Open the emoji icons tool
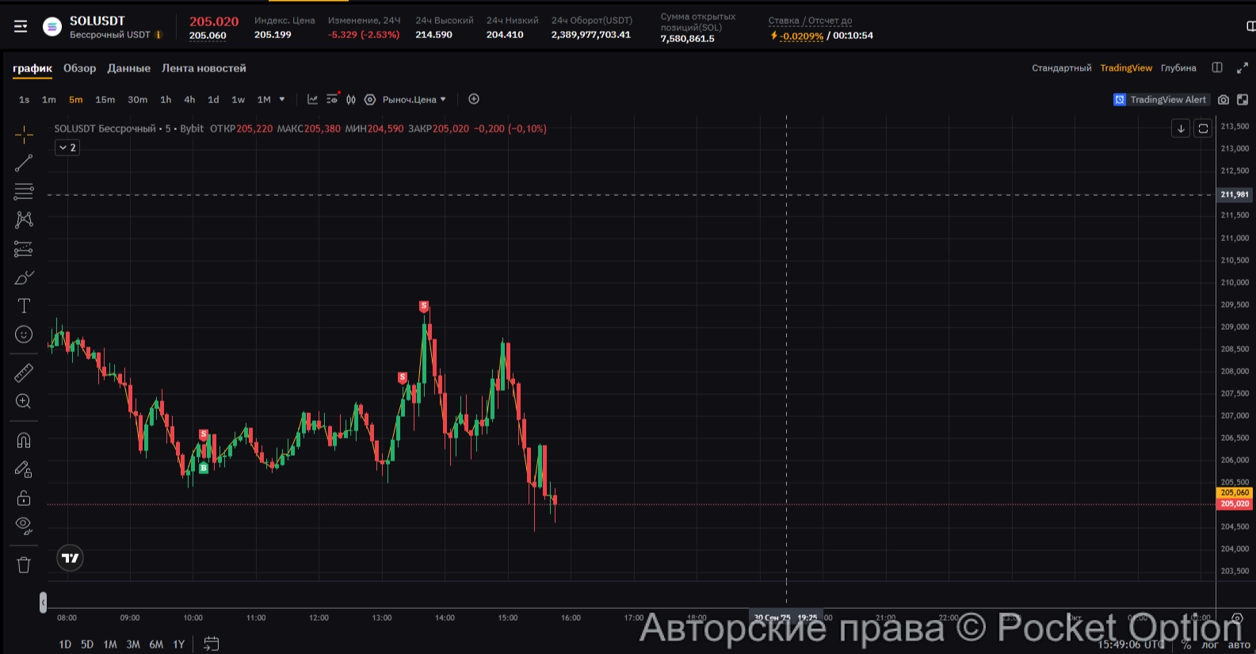The width and height of the screenshot is (1256, 654). [24, 335]
